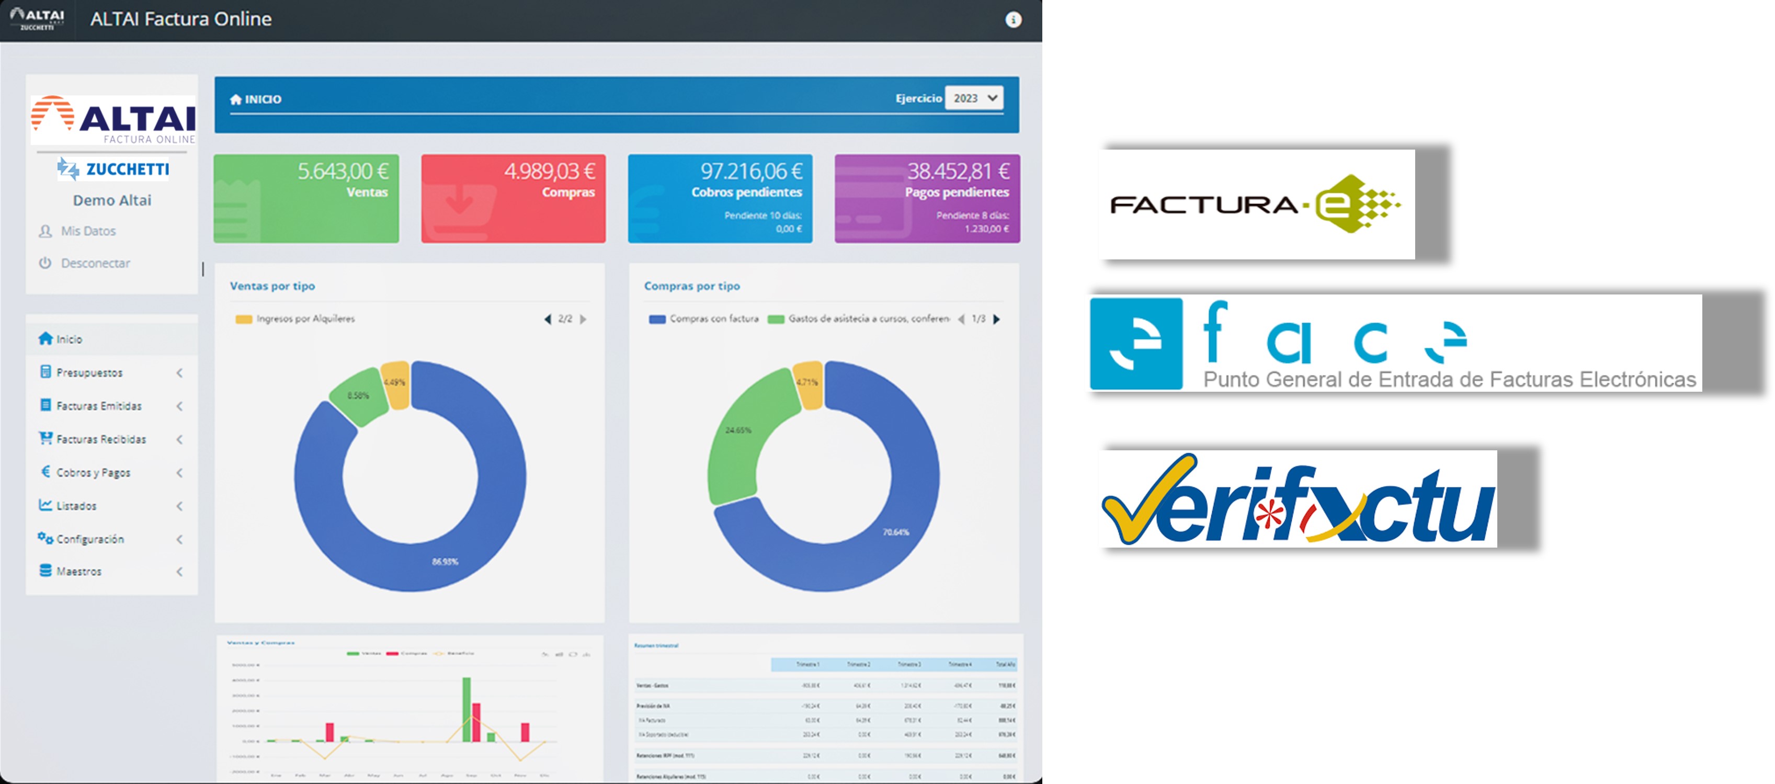Click the Compras por tipo heading

click(x=692, y=286)
